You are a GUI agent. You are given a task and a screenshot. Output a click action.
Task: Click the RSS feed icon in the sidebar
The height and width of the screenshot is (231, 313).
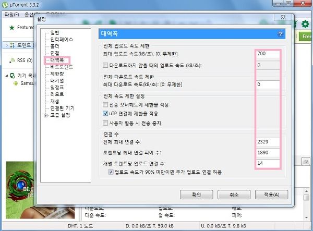point(12,60)
